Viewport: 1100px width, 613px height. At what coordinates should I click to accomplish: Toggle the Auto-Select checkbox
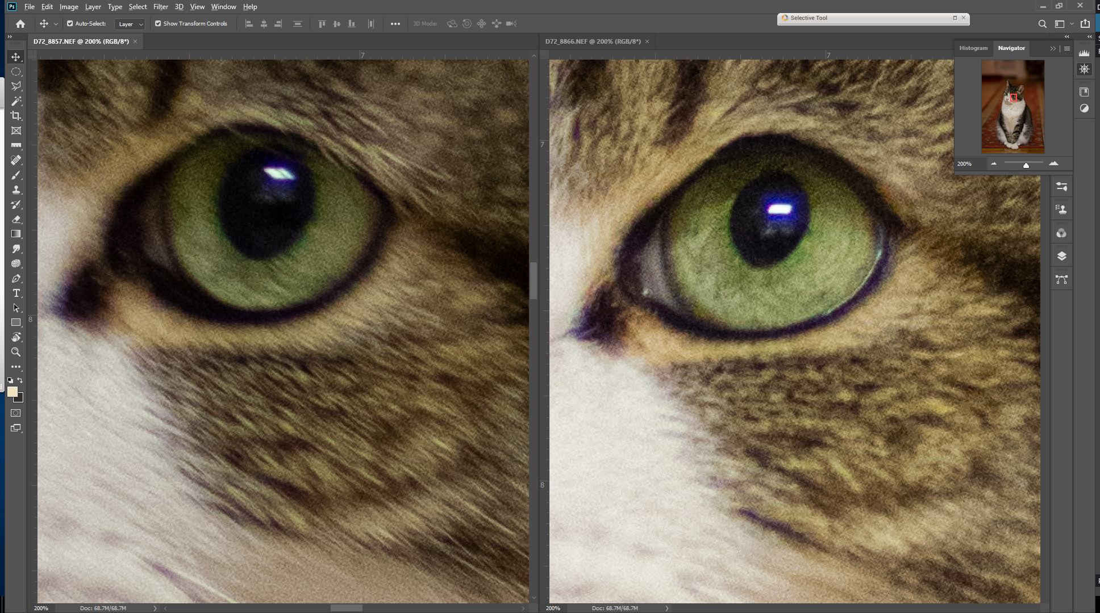click(70, 24)
